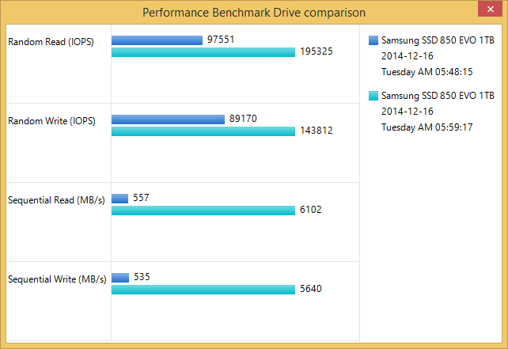Click timestamp Tuesday AM 05:59:17
Image resolution: width=508 pixels, height=349 pixels.
pyautogui.click(x=427, y=127)
